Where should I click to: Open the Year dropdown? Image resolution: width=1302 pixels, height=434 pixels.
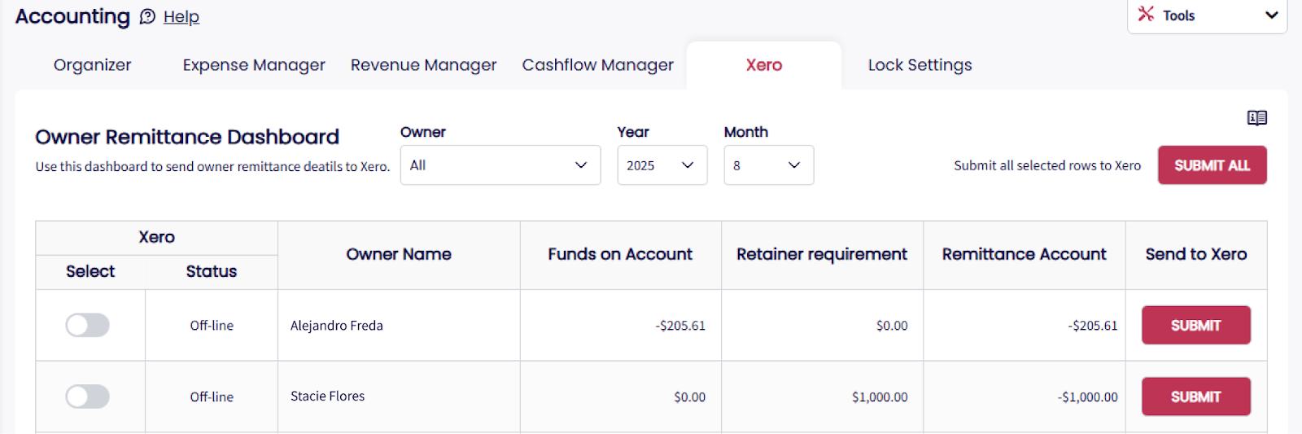tap(662, 165)
